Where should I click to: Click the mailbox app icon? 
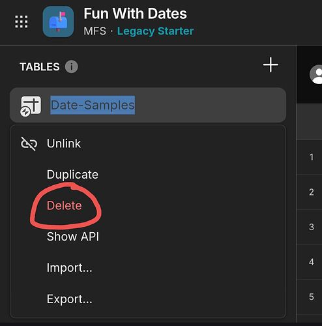tap(58, 22)
